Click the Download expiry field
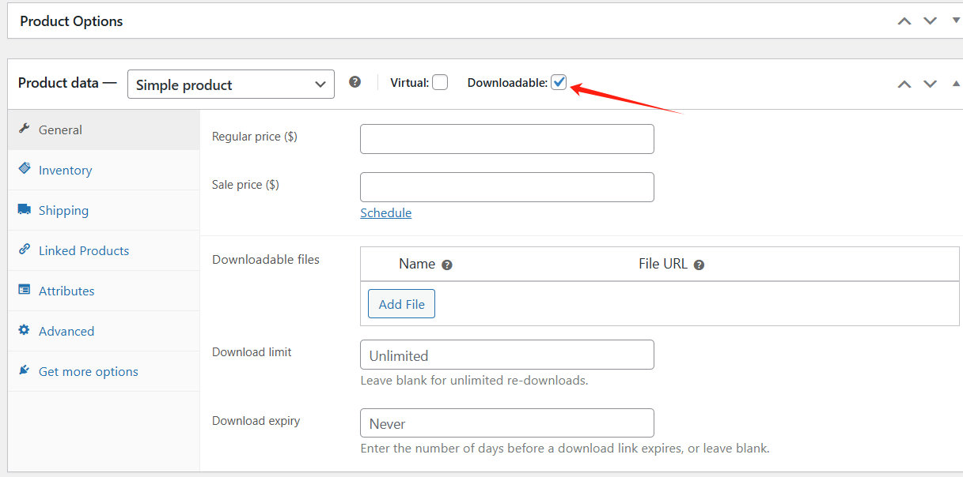Viewport: 963px width, 477px height. pos(507,423)
